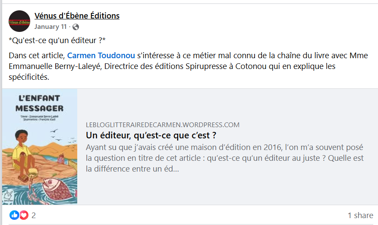Click the red heart Love reaction icon
Viewport: 378px width, 225px height.
[x=23, y=215]
